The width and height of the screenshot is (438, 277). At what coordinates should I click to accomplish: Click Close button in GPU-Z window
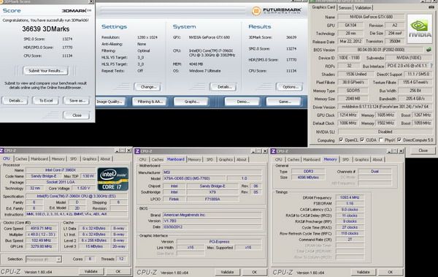(x=423, y=151)
